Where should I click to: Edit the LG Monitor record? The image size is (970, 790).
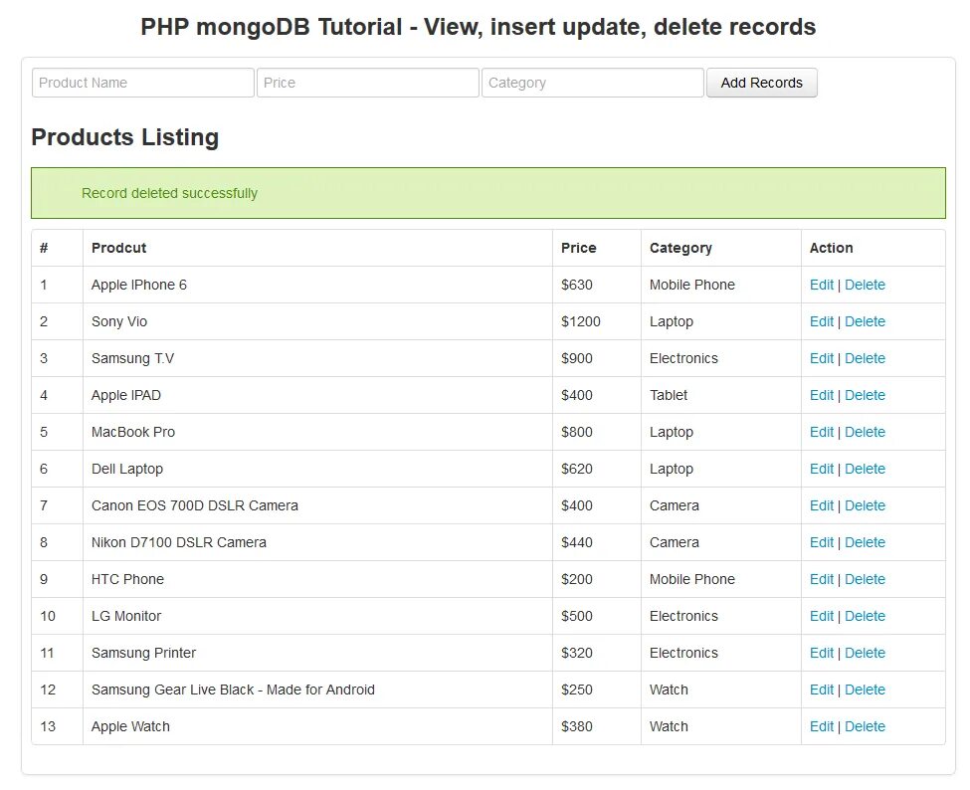click(x=822, y=616)
